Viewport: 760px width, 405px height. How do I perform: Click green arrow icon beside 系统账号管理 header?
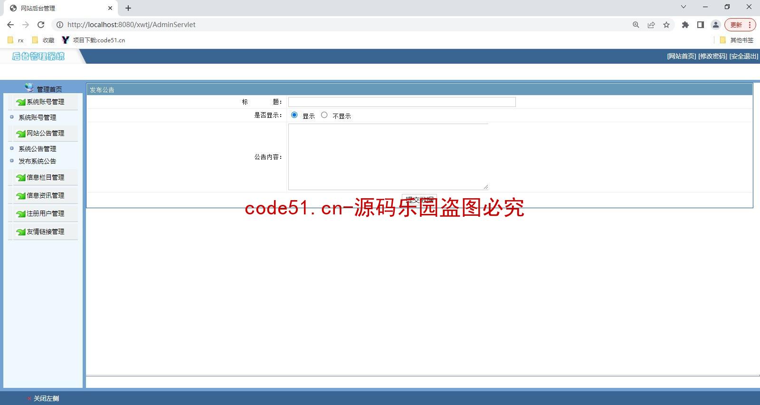[21, 102]
